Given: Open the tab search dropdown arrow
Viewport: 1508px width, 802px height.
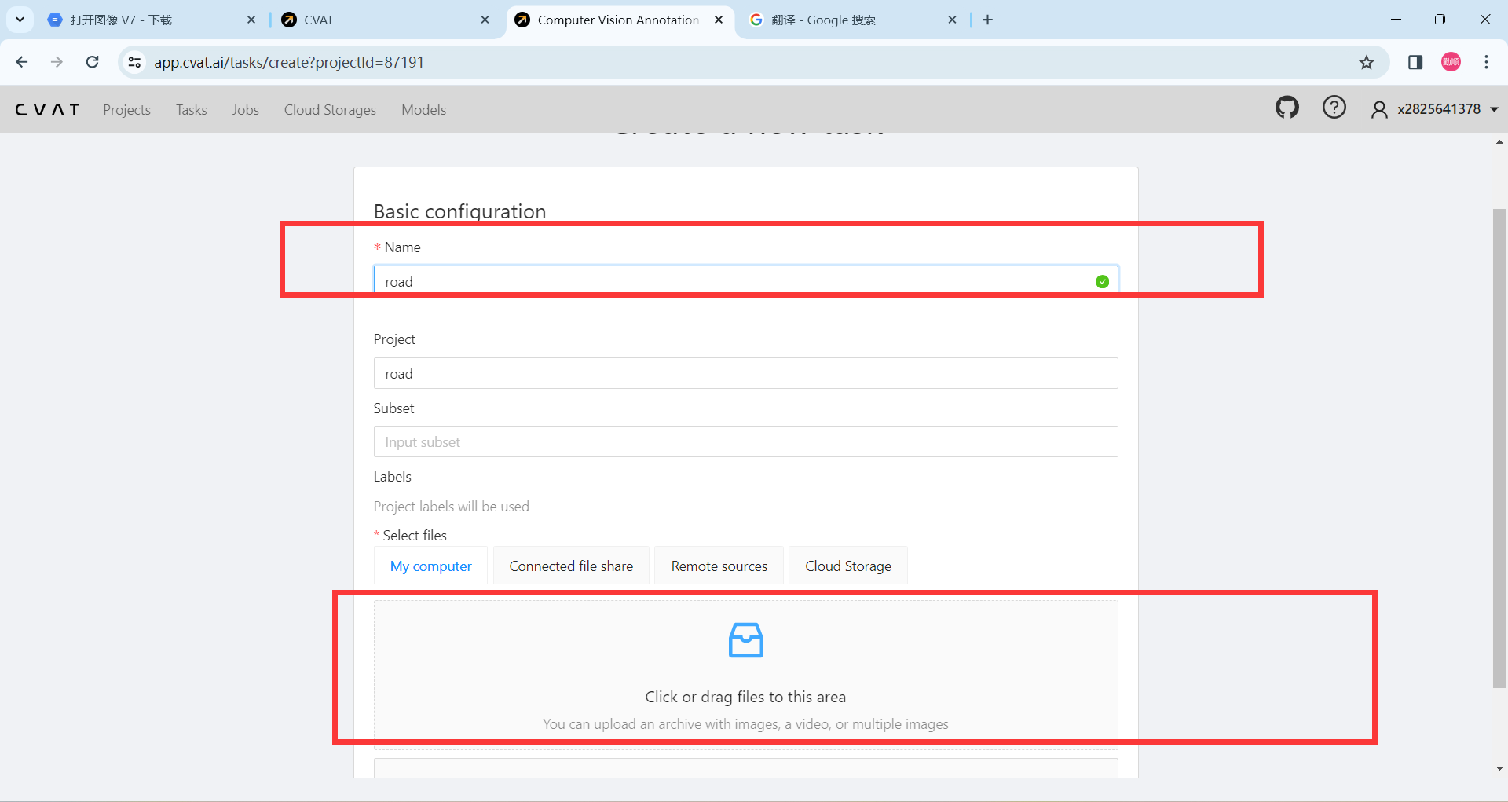Looking at the screenshot, I should tap(20, 20).
